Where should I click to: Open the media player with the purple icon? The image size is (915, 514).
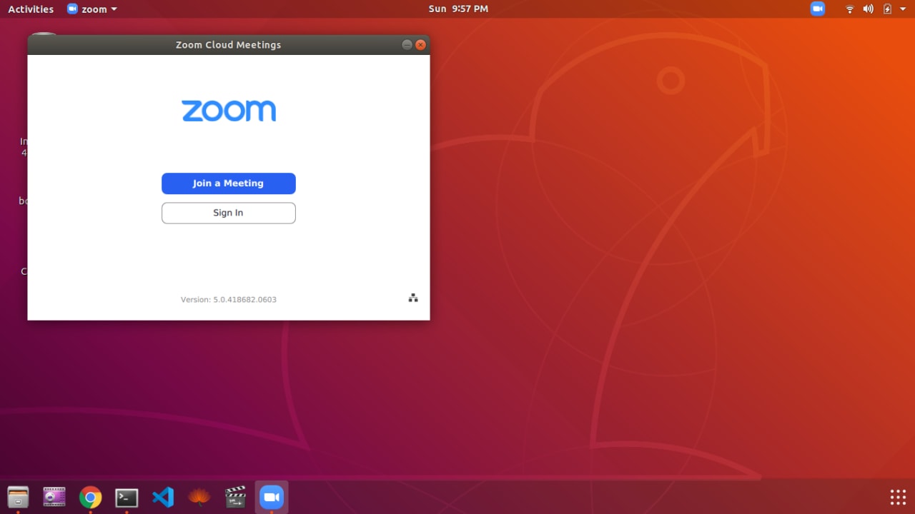pos(54,497)
